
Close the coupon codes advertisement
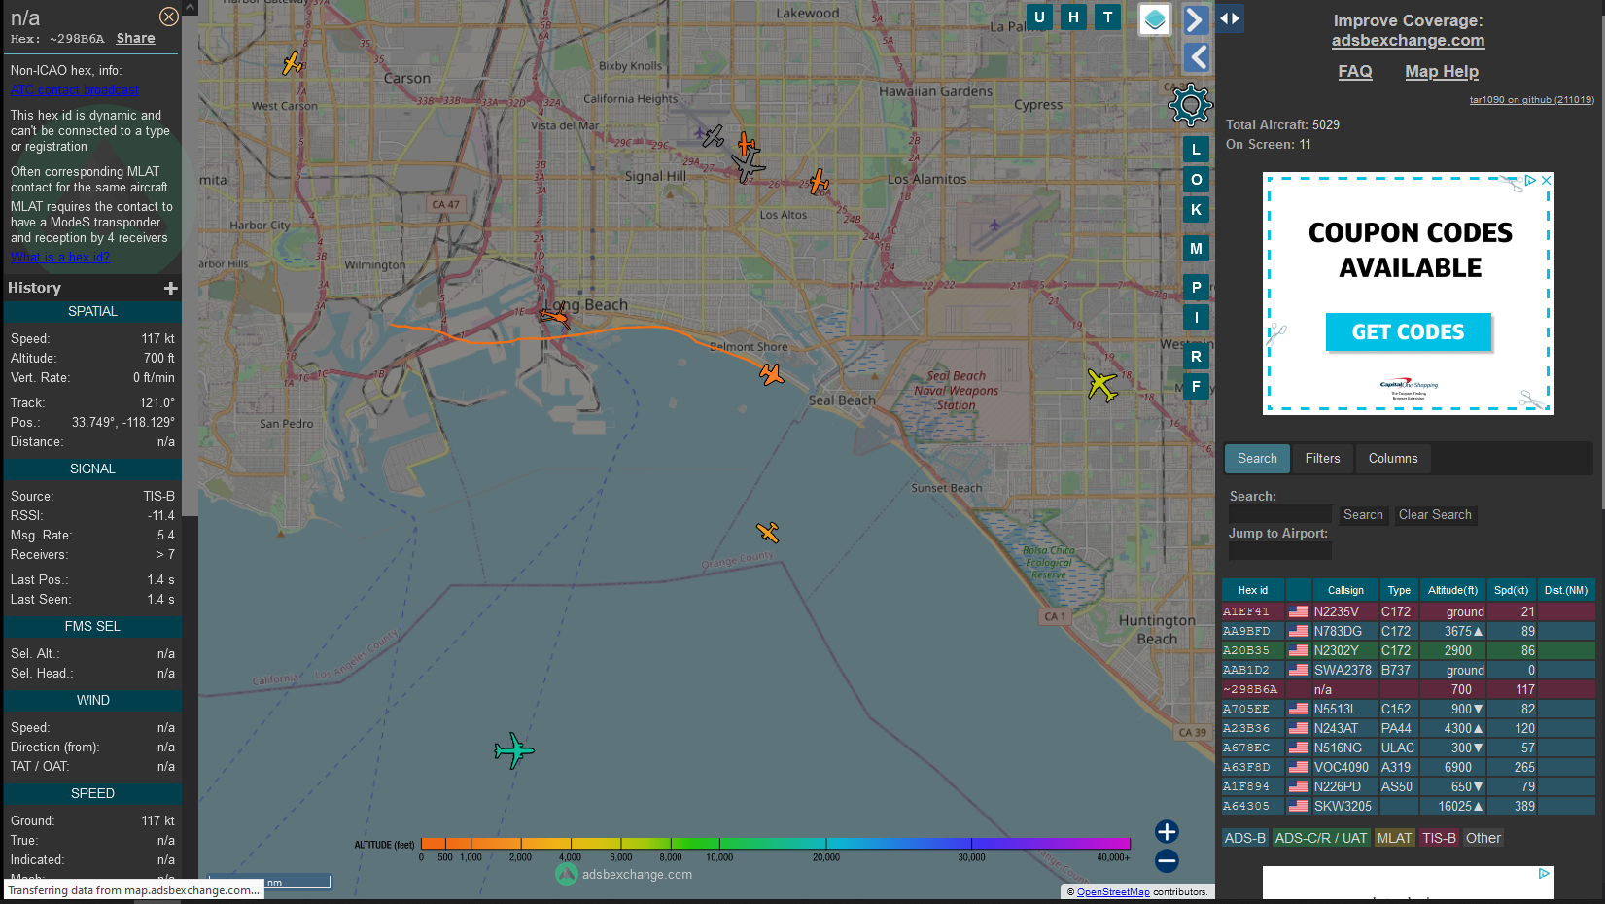pyautogui.click(x=1546, y=180)
